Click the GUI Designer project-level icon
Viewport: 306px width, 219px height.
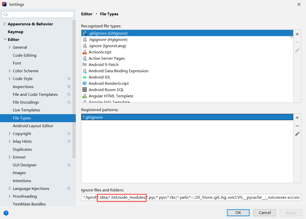pos(69,165)
